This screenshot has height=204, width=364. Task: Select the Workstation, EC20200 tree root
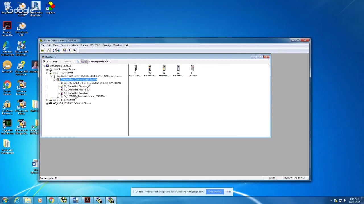tap(60, 66)
